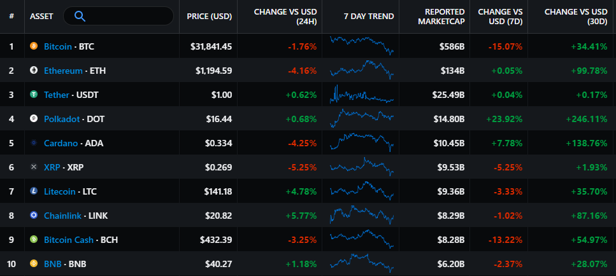
Task: View Litecoin 7 day trend chart
Action: click(x=362, y=191)
